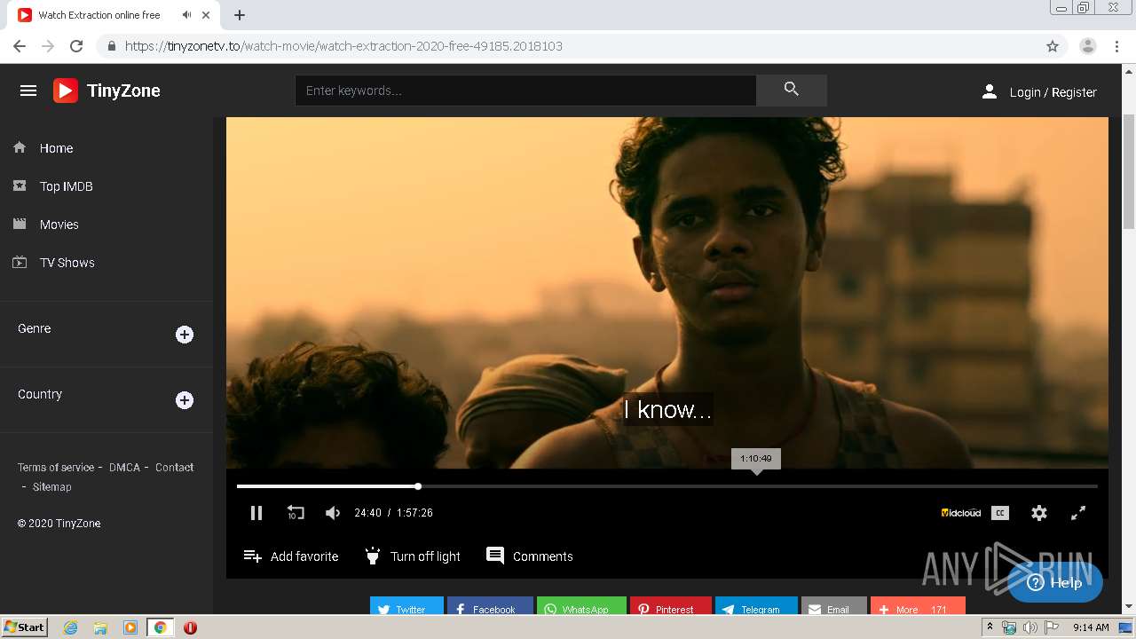Open the hamburger menu beside the TinyZone logo
Screen dimensions: 1136x639
click(x=28, y=91)
